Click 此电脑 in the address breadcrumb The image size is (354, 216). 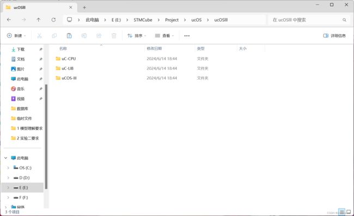pyautogui.click(x=92, y=20)
